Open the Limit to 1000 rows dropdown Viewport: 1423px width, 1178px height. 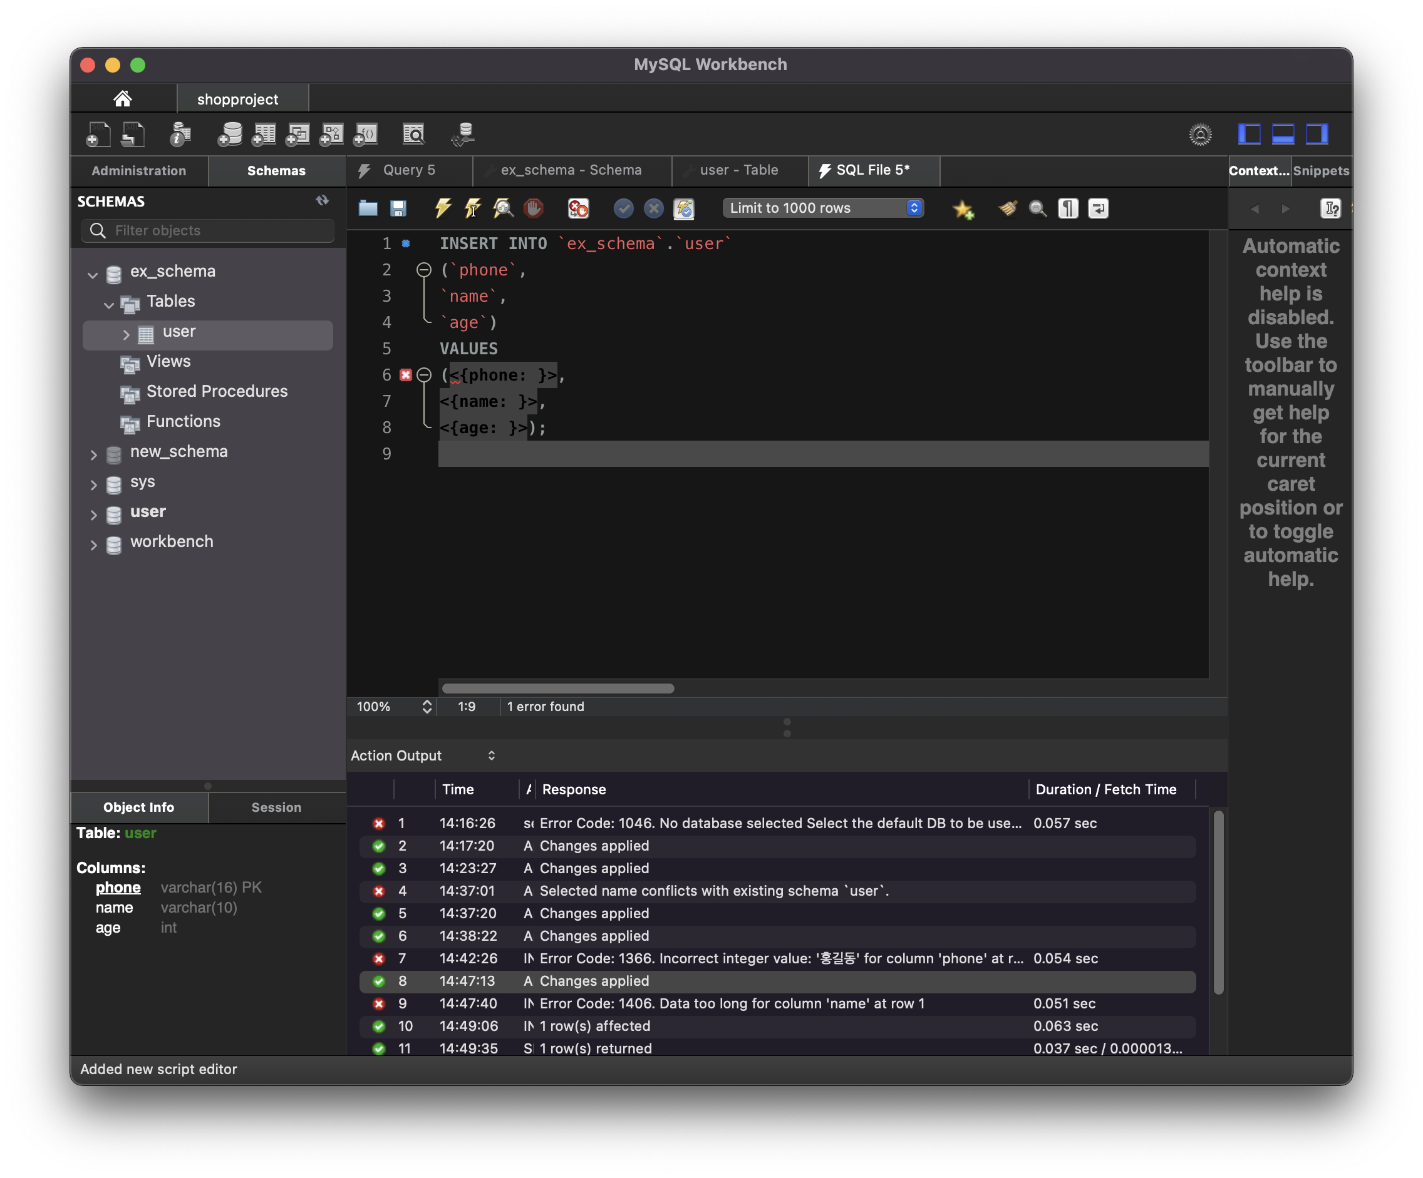point(822,208)
